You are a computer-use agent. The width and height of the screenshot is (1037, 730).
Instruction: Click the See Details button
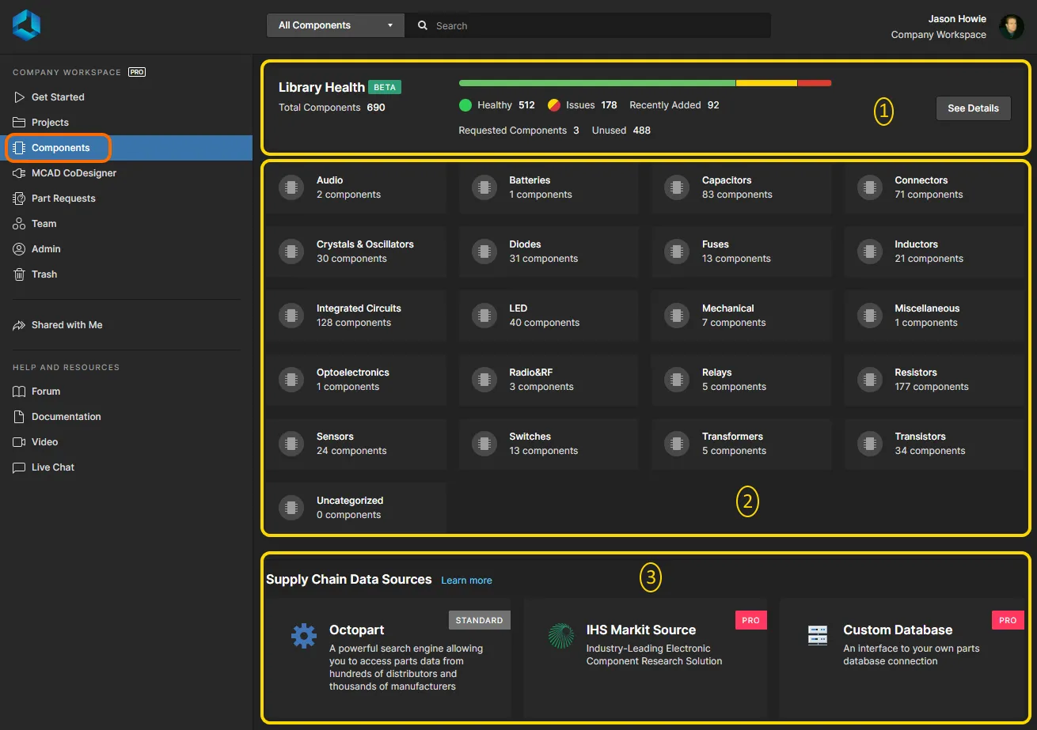(x=973, y=108)
